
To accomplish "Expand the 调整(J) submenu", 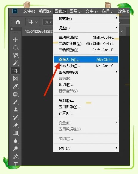I will [x=86, y=28].
